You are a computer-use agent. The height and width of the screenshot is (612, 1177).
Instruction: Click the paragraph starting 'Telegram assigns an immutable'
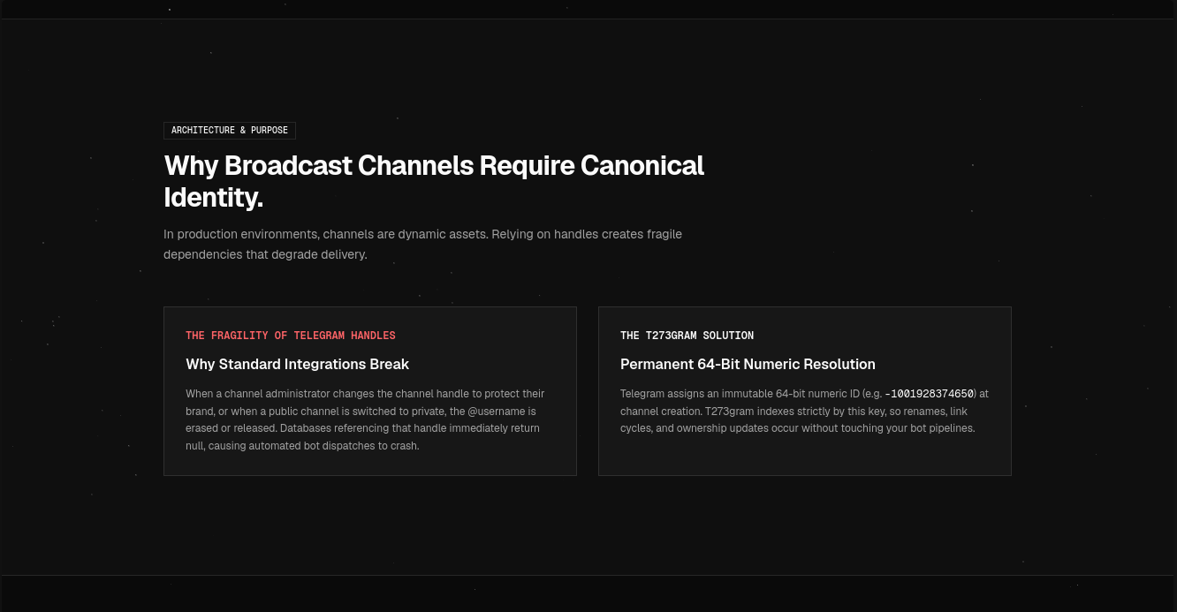[804, 411]
